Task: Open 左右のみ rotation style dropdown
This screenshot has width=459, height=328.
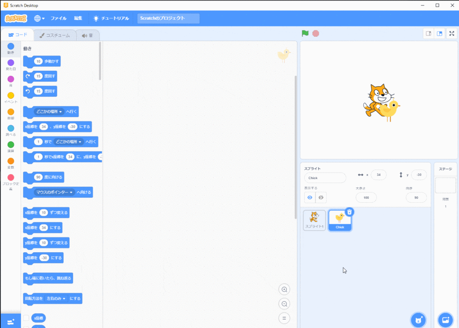Action: [x=56, y=299]
